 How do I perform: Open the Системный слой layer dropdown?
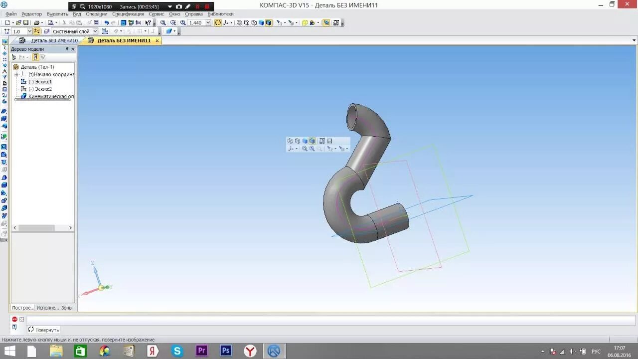(x=95, y=31)
